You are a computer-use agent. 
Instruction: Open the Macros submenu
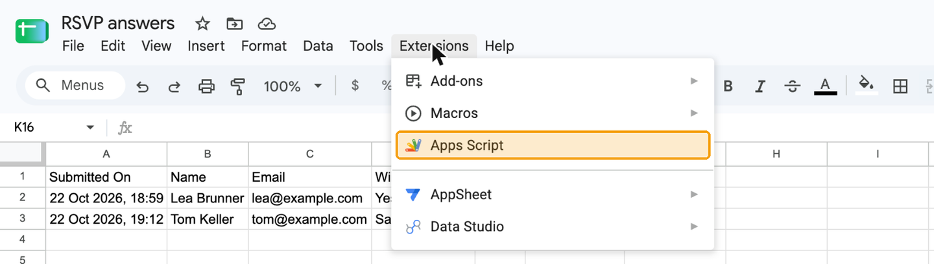(x=553, y=113)
